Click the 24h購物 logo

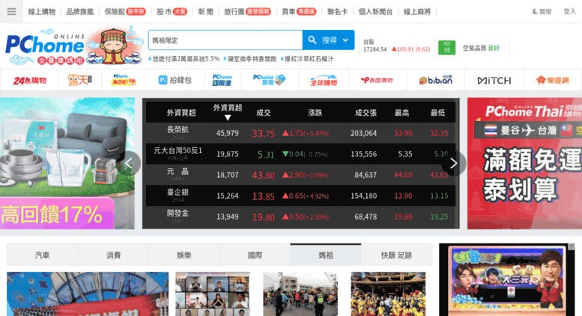[29, 80]
